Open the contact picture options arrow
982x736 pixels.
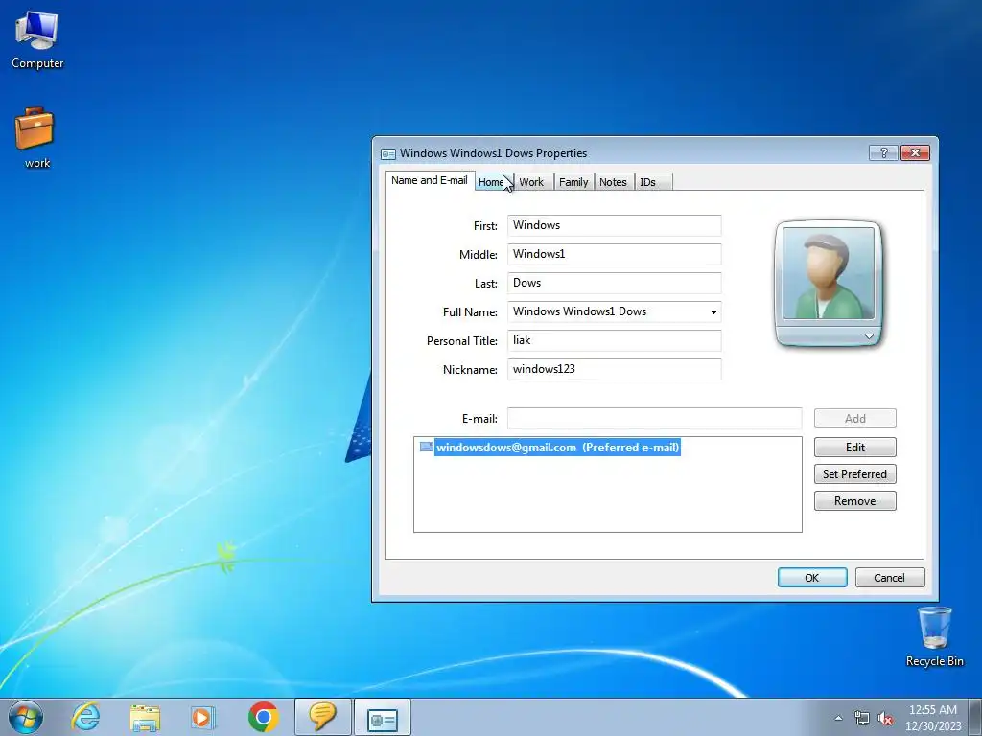click(x=869, y=336)
